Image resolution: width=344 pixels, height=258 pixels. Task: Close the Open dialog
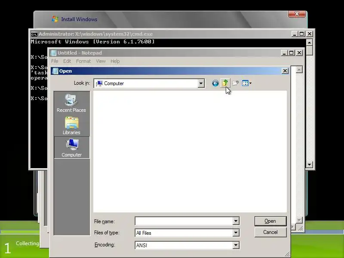point(285,71)
